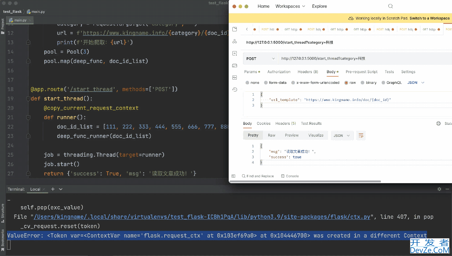Click the network globe icon near Status
The height and width of the screenshot is (256, 452).
pos(438,123)
